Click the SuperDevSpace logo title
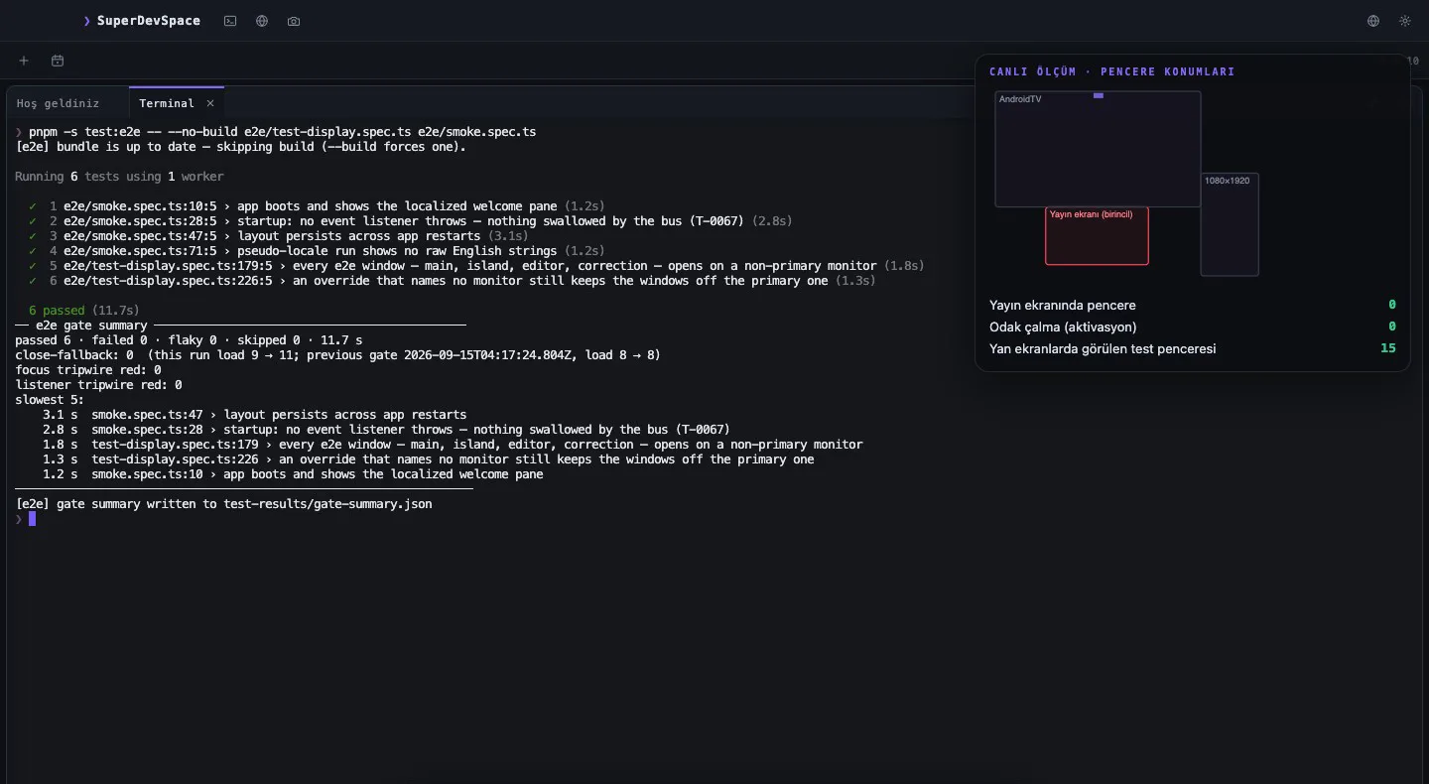Screen dimensions: 1429x784 [142, 21]
